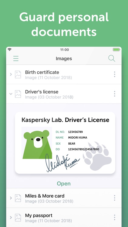Open more options for Driver's license
The height and width of the screenshot is (227, 128).
click(x=115, y=94)
